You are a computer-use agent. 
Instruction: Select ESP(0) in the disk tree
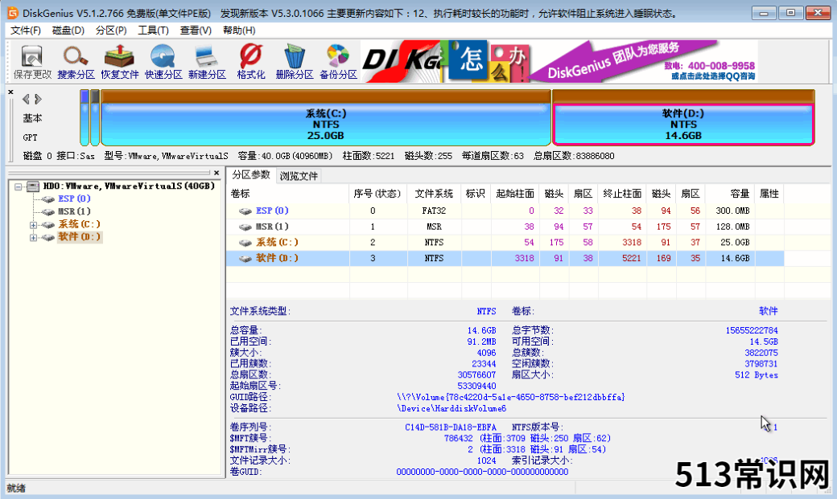74,198
